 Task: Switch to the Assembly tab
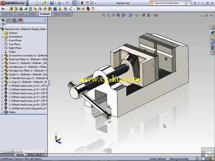click(x=7, y=14)
